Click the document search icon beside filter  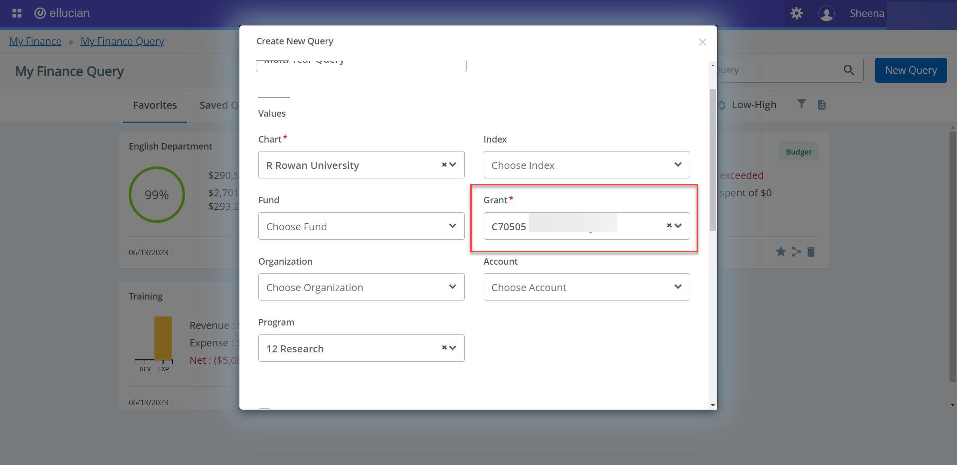(x=822, y=105)
